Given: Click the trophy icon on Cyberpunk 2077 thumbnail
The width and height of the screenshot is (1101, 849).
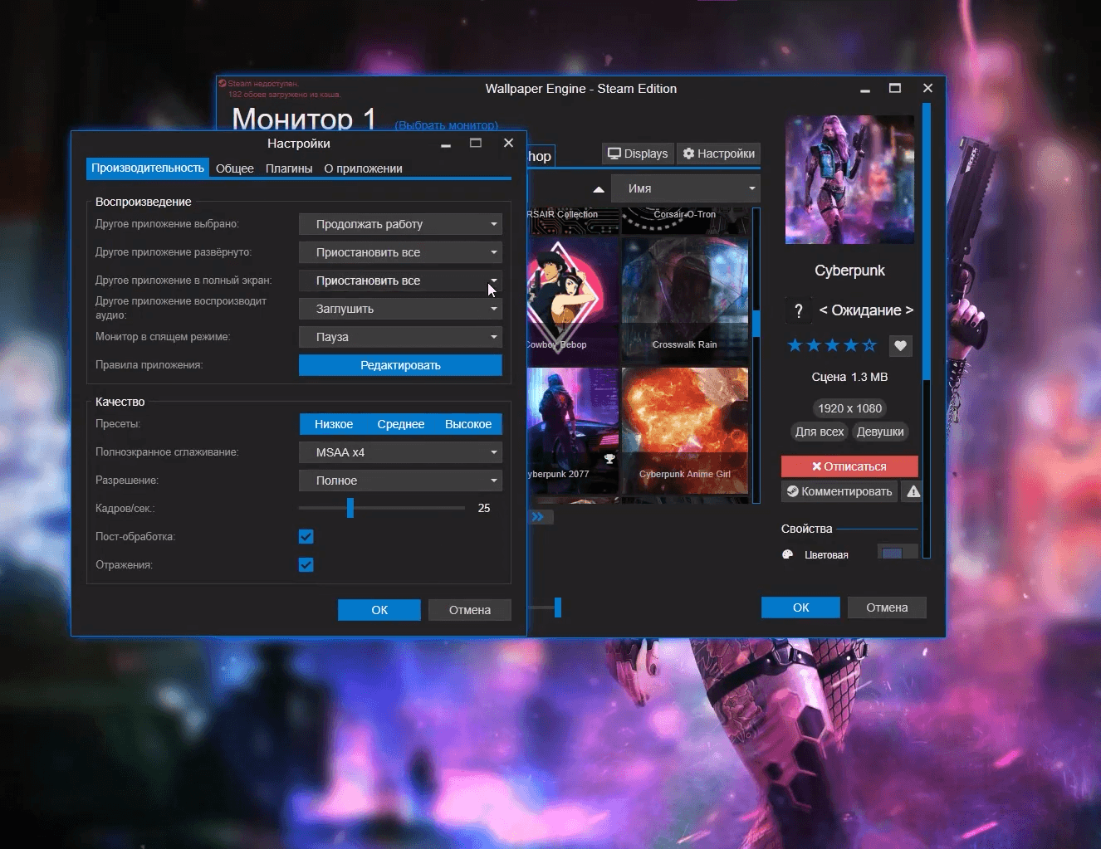Looking at the screenshot, I should pyautogui.click(x=609, y=459).
